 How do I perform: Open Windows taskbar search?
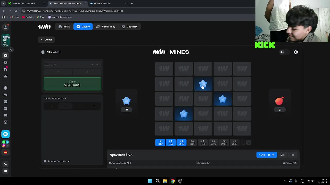tap(158, 181)
